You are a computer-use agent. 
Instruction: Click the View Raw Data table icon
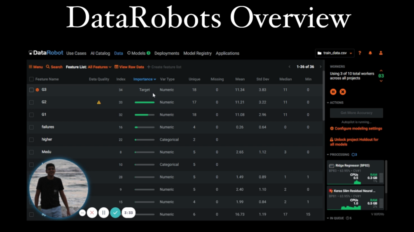[x=116, y=67]
